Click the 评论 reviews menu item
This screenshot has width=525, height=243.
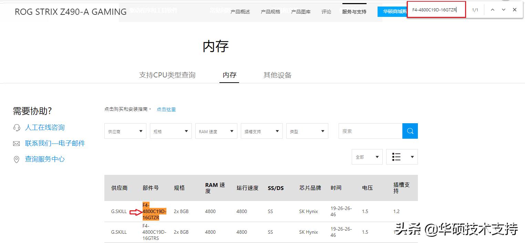pos(326,11)
